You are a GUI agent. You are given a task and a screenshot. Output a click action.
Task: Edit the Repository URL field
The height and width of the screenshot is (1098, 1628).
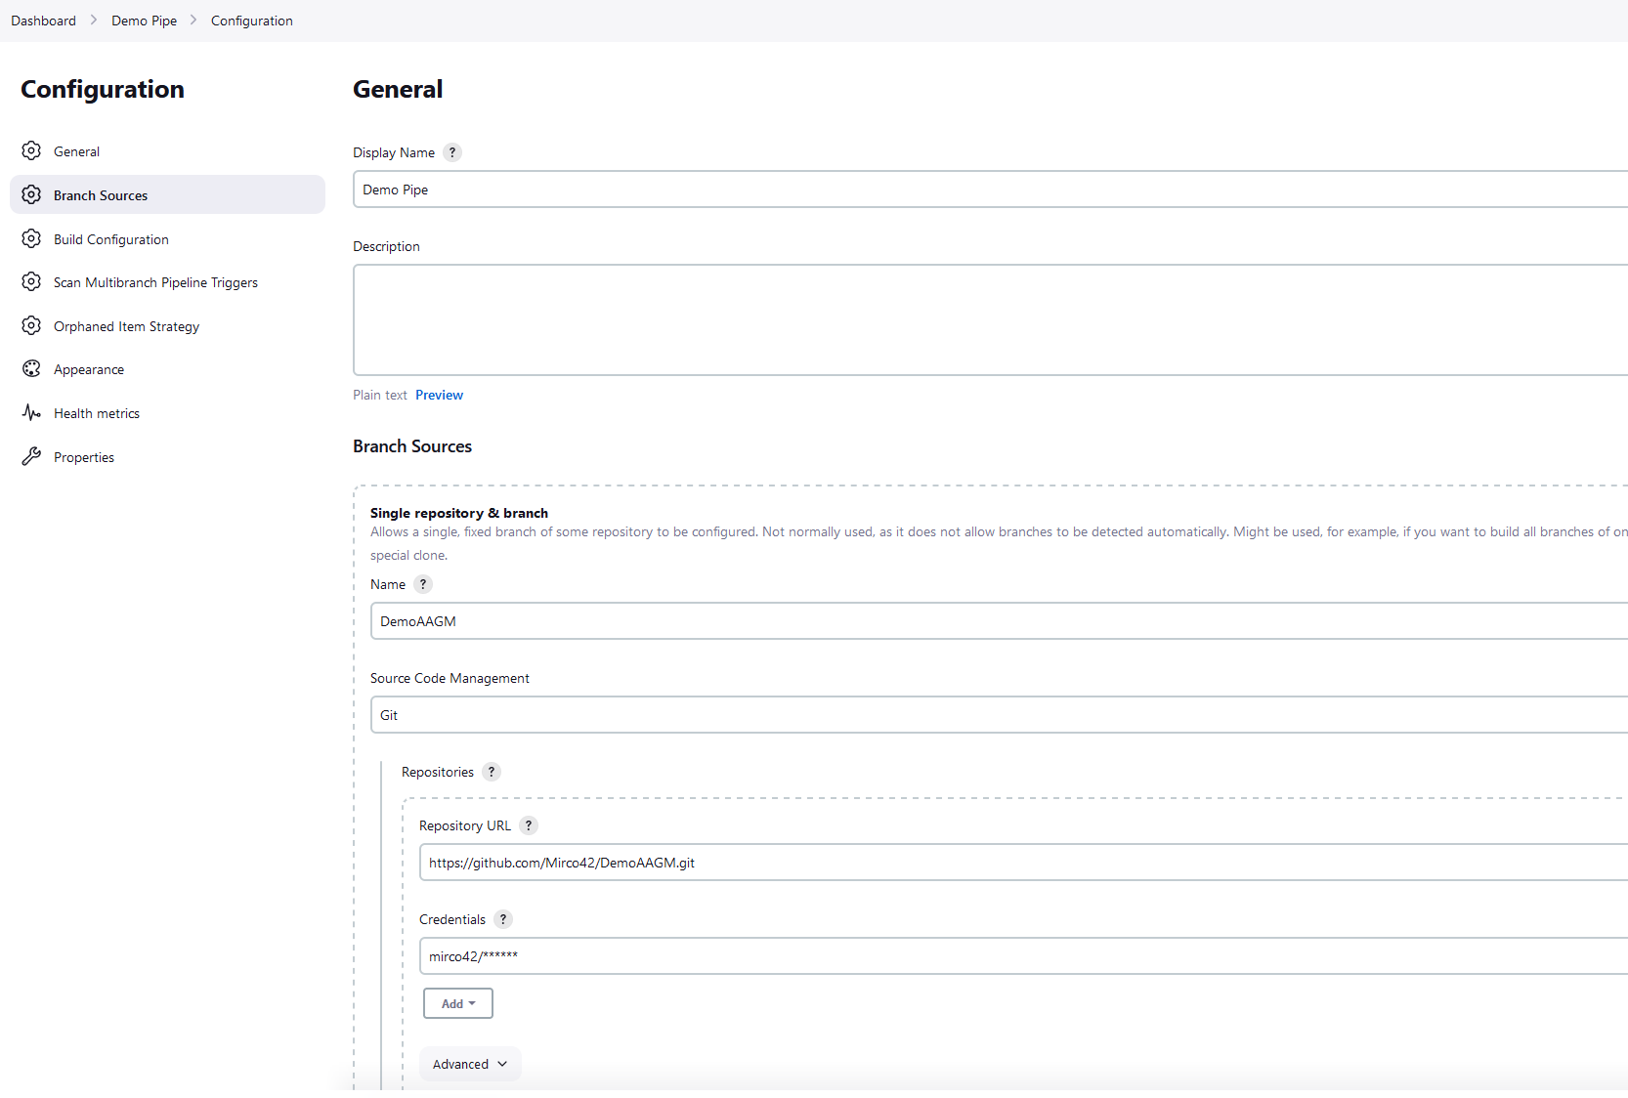pos(1023,863)
